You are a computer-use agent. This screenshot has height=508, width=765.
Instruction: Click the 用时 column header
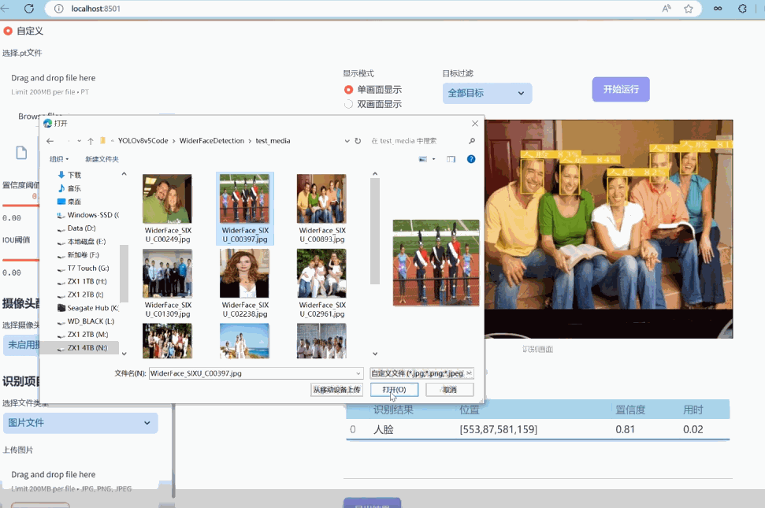(x=693, y=410)
